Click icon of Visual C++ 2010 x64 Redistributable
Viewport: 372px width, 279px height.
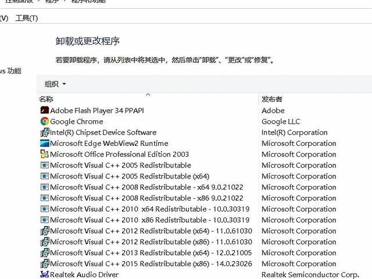[x=45, y=209]
